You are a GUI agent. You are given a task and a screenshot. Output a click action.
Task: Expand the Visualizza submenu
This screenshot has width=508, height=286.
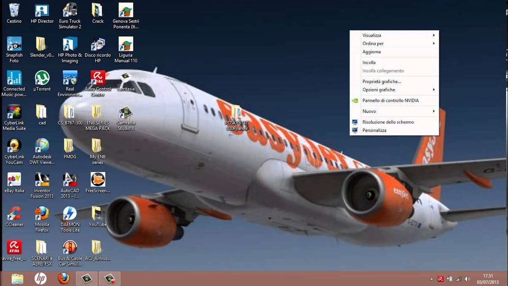(394, 35)
